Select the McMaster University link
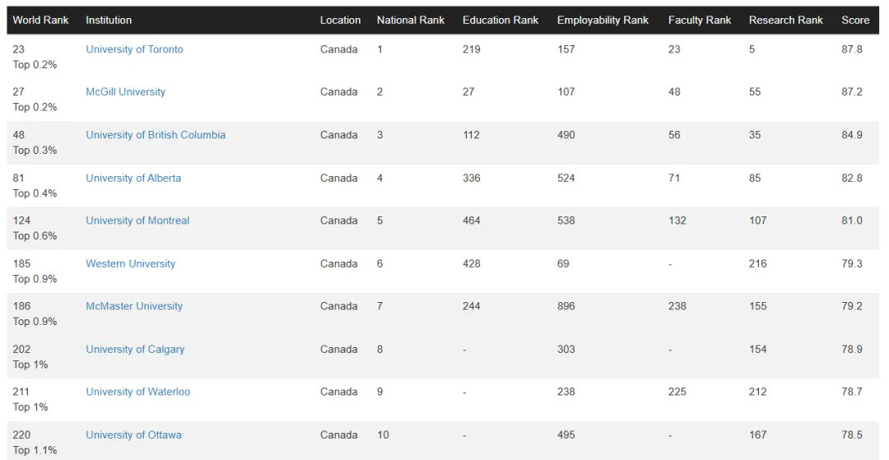 click(x=134, y=306)
